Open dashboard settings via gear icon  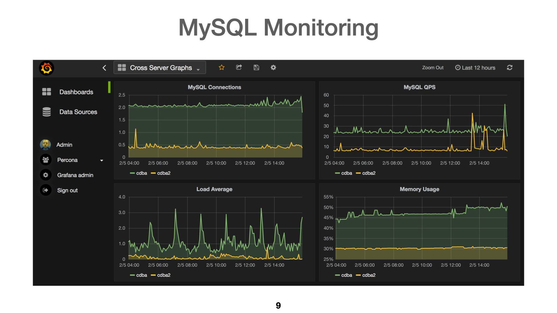click(273, 67)
